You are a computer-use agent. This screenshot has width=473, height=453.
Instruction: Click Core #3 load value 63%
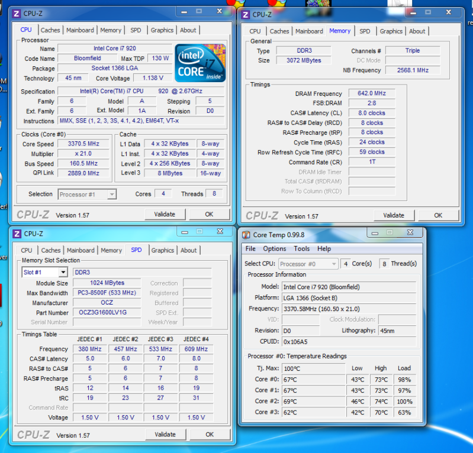[404, 412]
